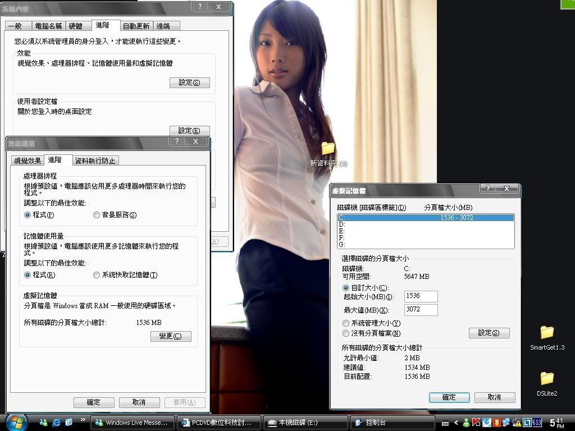Expand hidden Quick Launch items chevron
The width and height of the screenshot is (575, 431).
click(83, 420)
